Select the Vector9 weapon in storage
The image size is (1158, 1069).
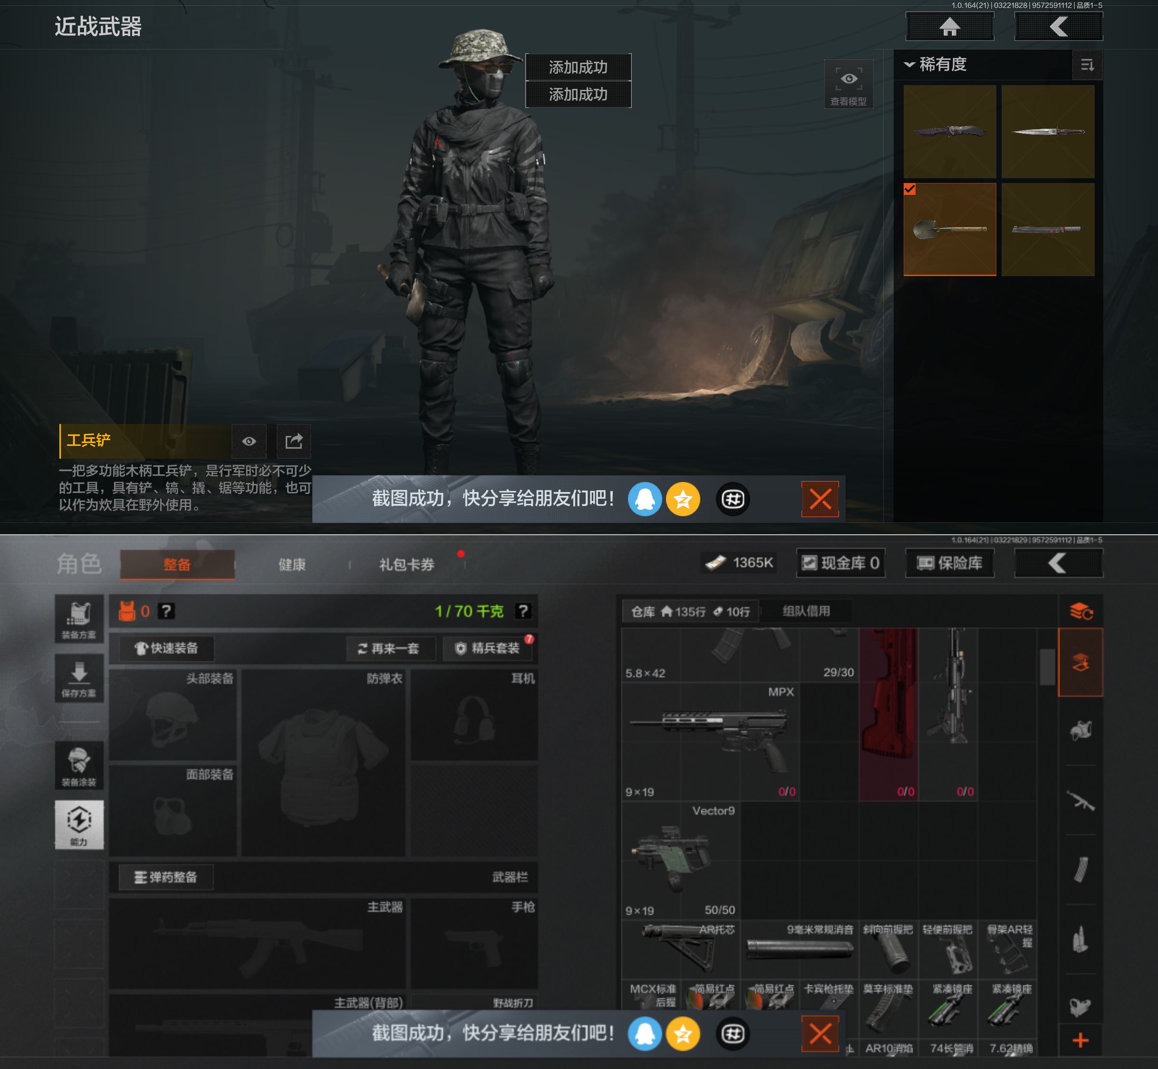(680, 859)
